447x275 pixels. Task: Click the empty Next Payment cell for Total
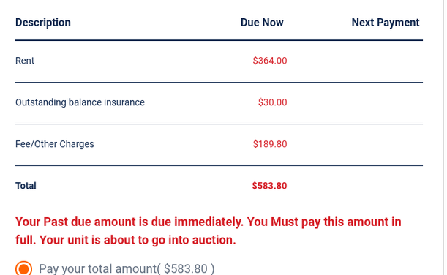355,186
